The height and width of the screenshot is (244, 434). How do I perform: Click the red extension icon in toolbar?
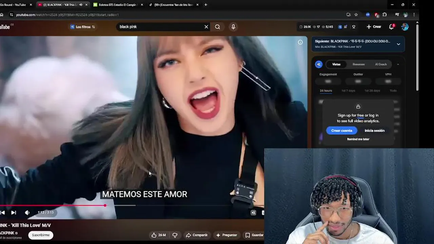coord(376,15)
